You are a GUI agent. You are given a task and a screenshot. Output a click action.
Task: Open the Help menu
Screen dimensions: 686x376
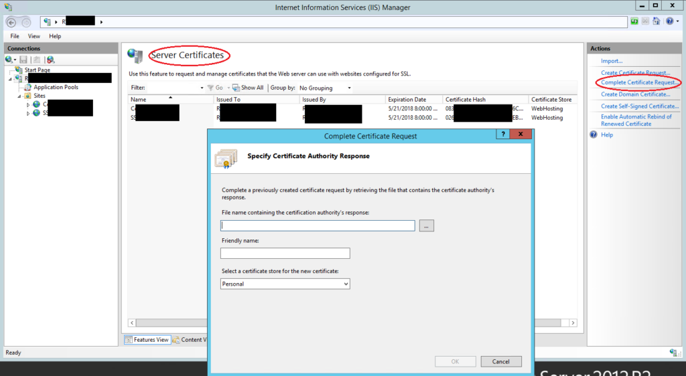[x=55, y=36]
